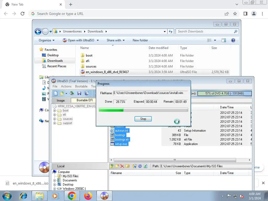
Task: Toggle the preview pane icon in Explorer
Action: click(224, 40)
